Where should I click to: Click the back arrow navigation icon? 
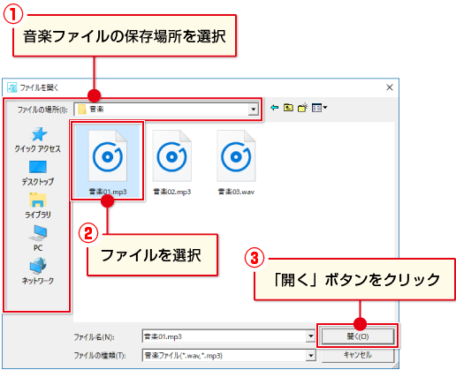click(x=275, y=108)
